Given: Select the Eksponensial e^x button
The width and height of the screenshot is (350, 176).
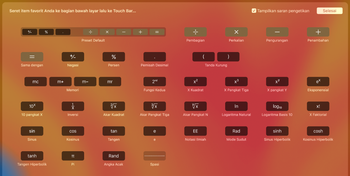Looking at the screenshot, I should (x=318, y=82).
